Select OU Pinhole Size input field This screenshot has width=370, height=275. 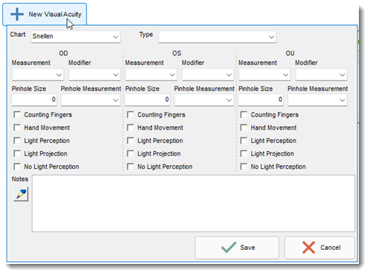pyautogui.click(x=261, y=100)
